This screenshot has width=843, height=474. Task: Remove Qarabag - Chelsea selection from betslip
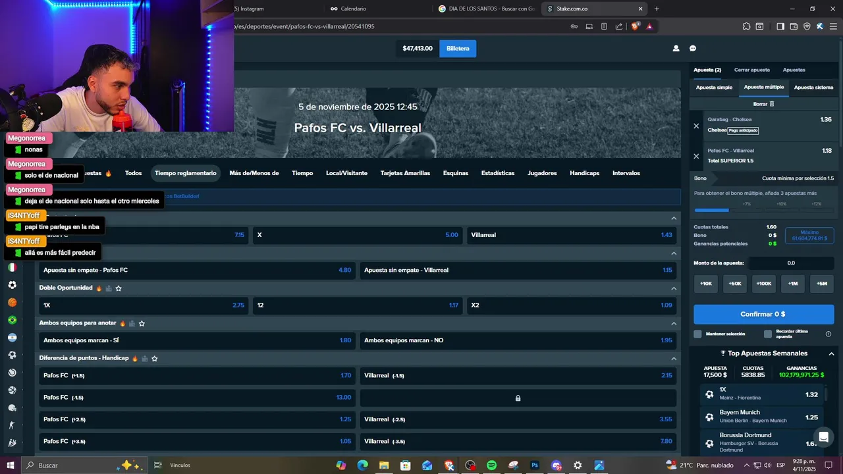click(696, 126)
